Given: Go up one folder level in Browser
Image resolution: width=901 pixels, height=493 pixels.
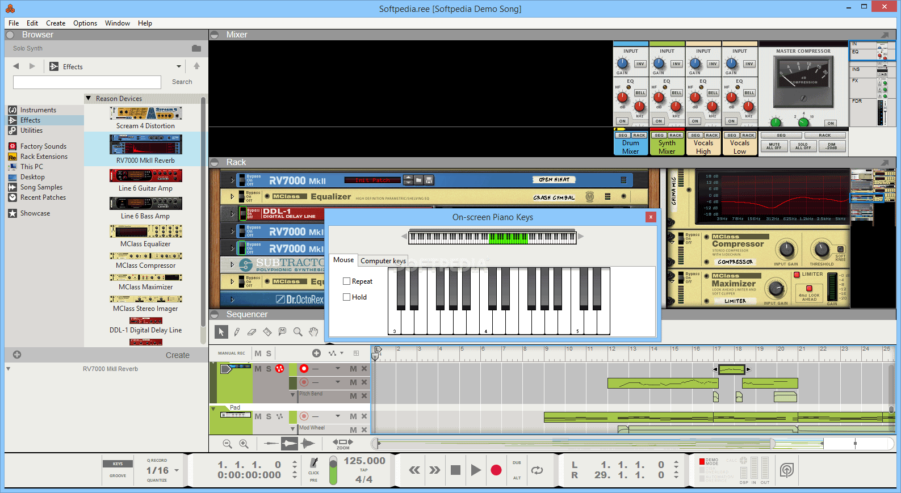Looking at the screenshot, I should 196,66.
